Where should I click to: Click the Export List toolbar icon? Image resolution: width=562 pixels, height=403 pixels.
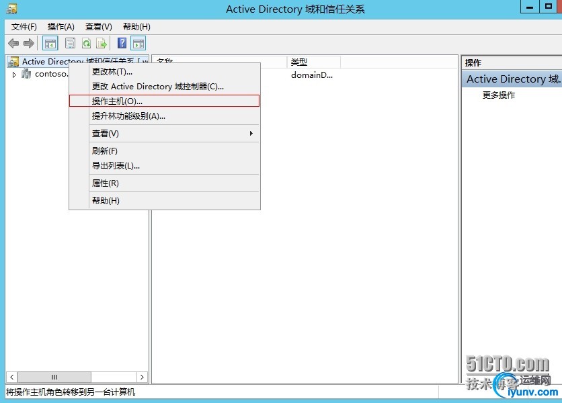click(102, 44)
